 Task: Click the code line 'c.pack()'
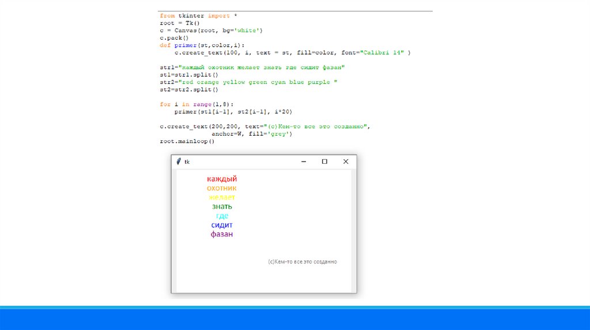(x=174, y=38)
